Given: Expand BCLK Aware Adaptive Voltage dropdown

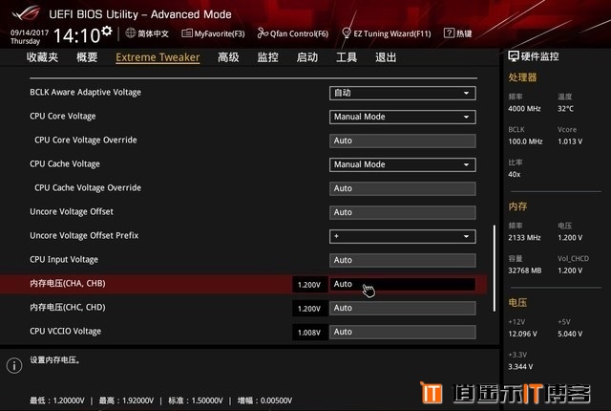Looking at the screenshot, I should [x=403, y=94].
